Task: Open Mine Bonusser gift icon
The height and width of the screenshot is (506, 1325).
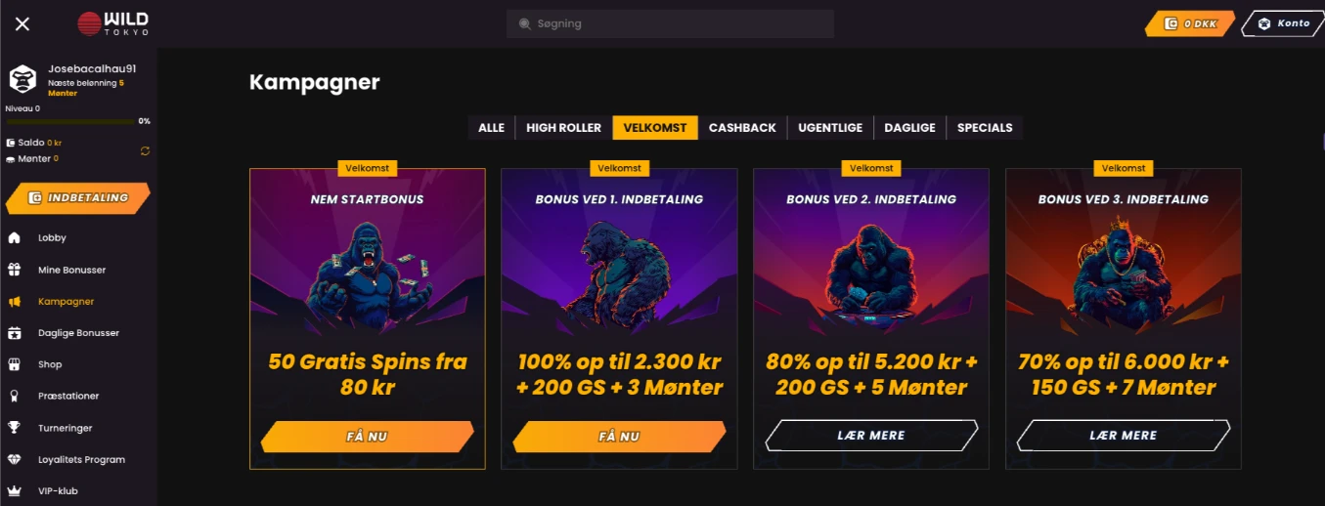Action: 15,270
